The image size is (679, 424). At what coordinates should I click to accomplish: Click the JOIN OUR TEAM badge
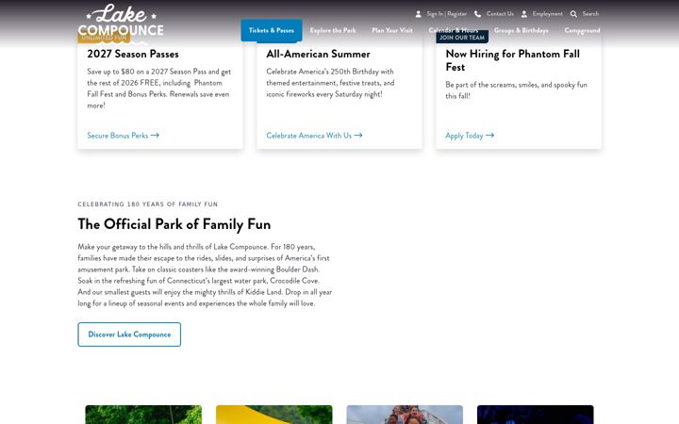pos(462,38)
